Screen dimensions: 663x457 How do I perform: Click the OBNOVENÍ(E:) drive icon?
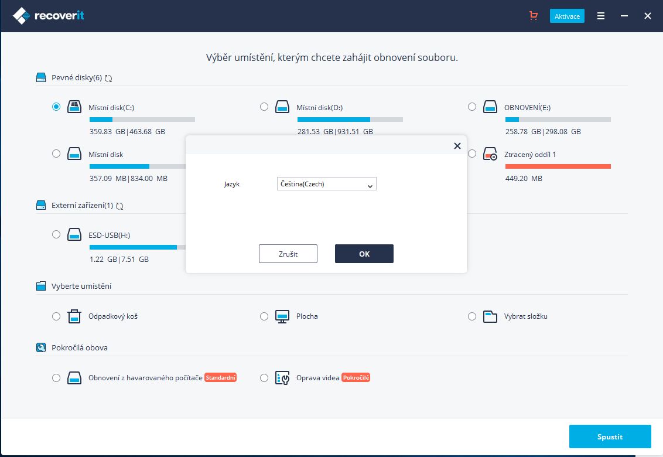point(490,107)
